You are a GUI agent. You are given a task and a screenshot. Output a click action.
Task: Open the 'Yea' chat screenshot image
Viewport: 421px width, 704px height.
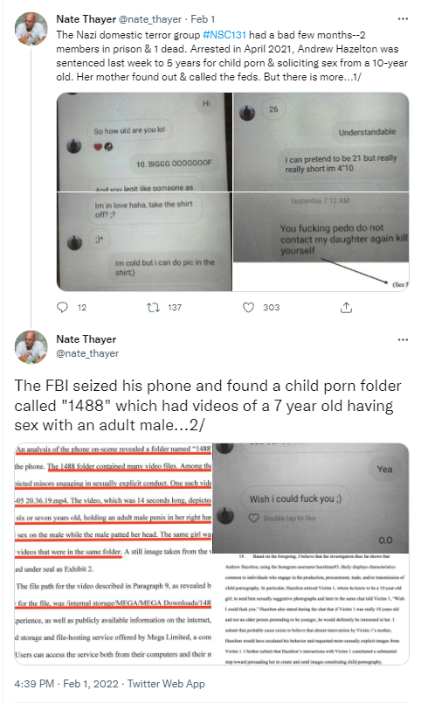311,498
